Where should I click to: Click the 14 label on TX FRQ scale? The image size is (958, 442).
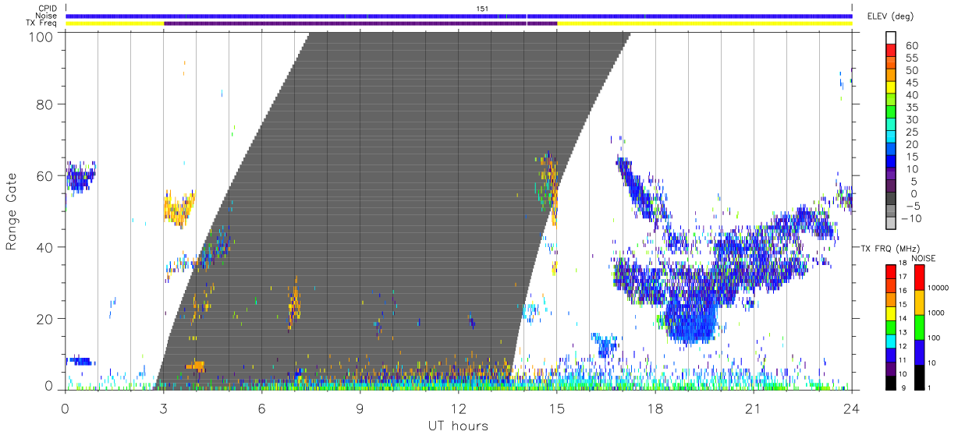(902, 318)
